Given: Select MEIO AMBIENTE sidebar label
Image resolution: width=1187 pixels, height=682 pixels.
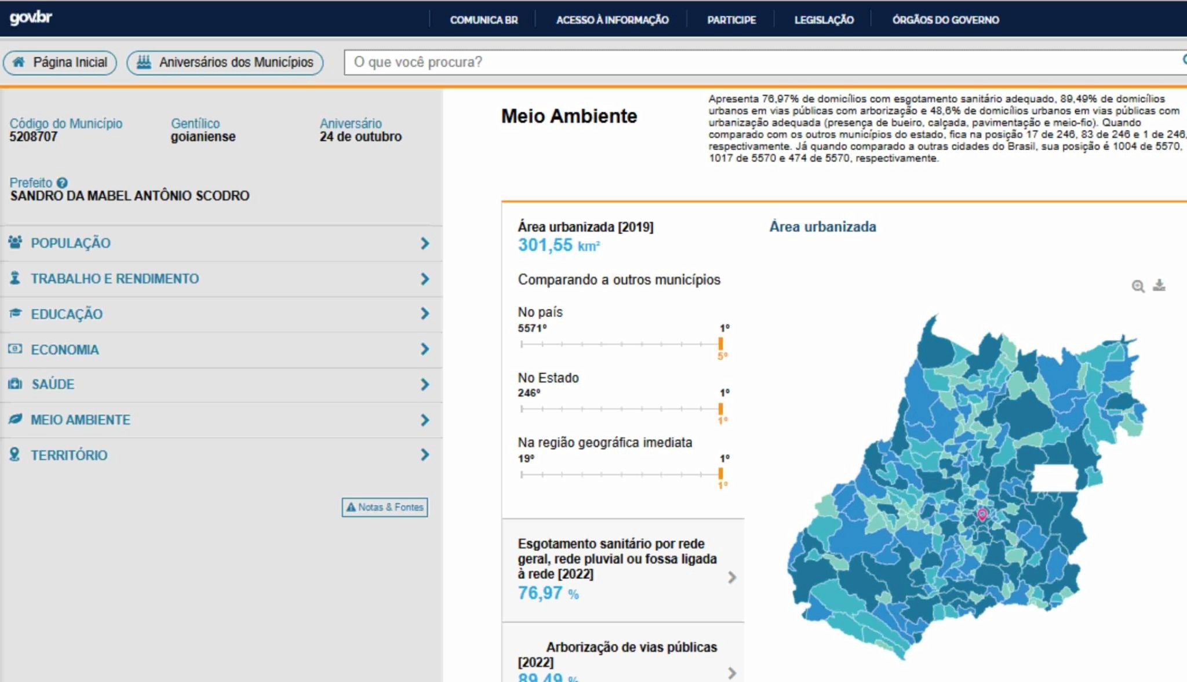Looking at the screenshot, I should click(x=81, y=420).
